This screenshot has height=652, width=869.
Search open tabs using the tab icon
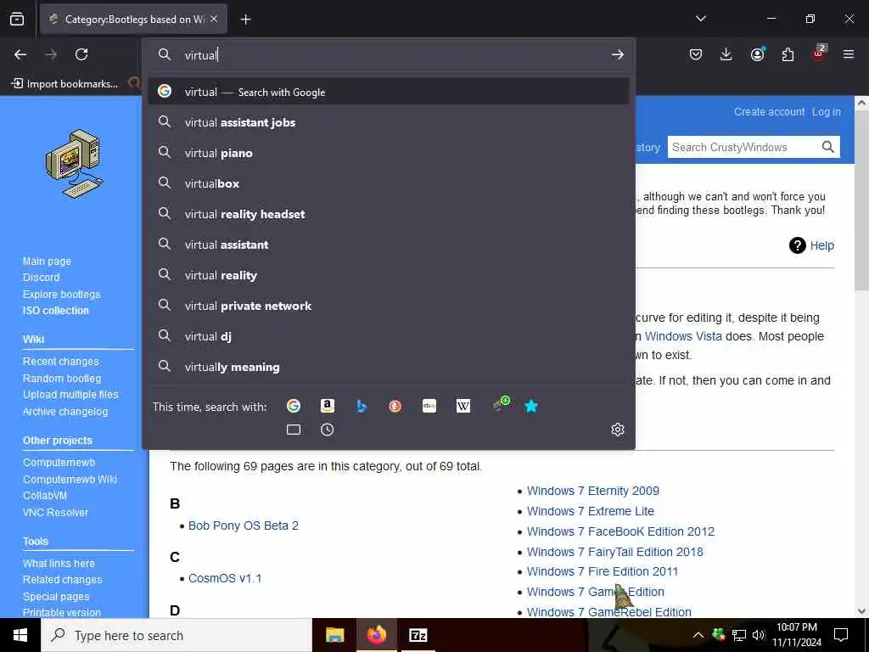click(x=293, y=430)
